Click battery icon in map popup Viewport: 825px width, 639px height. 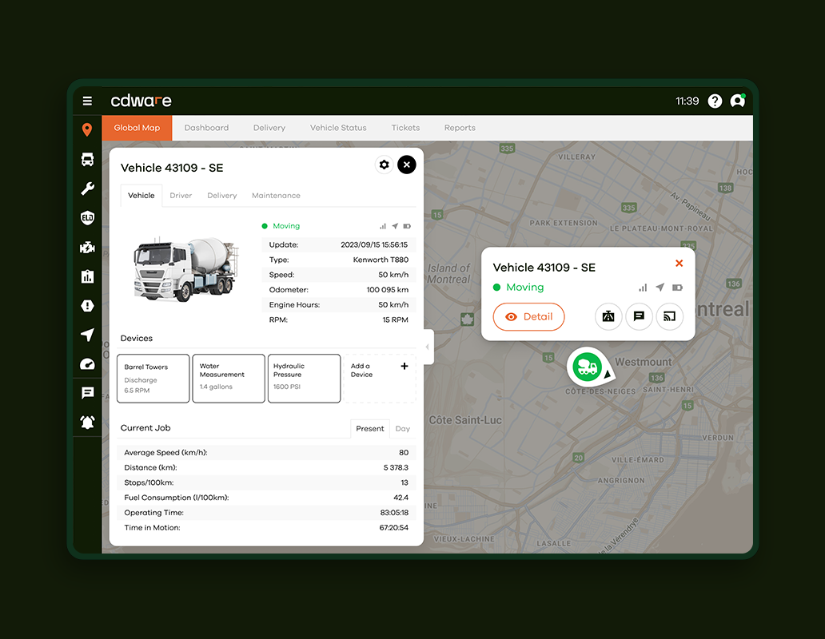(677, 288)
